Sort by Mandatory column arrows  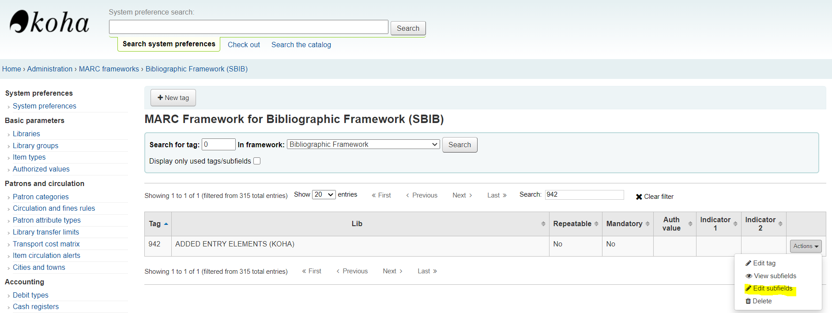(648, 224)
